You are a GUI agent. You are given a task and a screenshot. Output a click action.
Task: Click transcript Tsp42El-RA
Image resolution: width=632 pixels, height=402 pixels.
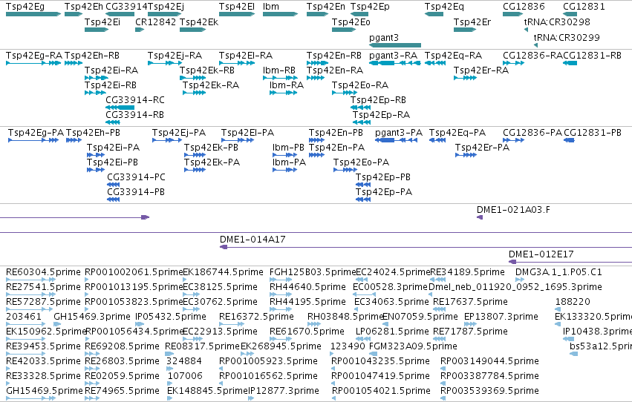pos(246,55)
